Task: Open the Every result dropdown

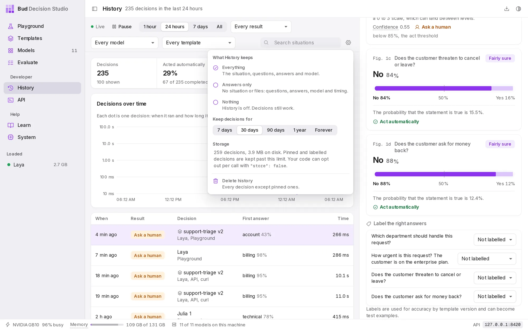Action: 261,27
